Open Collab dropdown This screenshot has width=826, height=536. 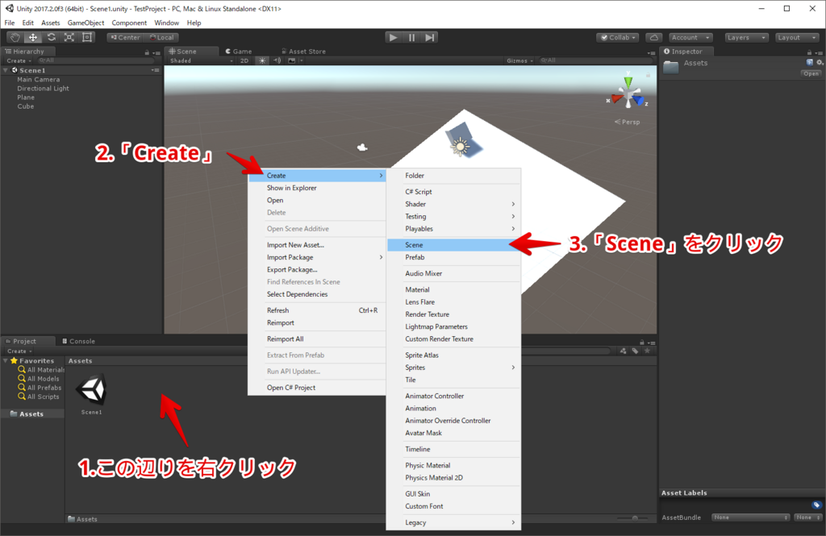(x=617, y=37)
